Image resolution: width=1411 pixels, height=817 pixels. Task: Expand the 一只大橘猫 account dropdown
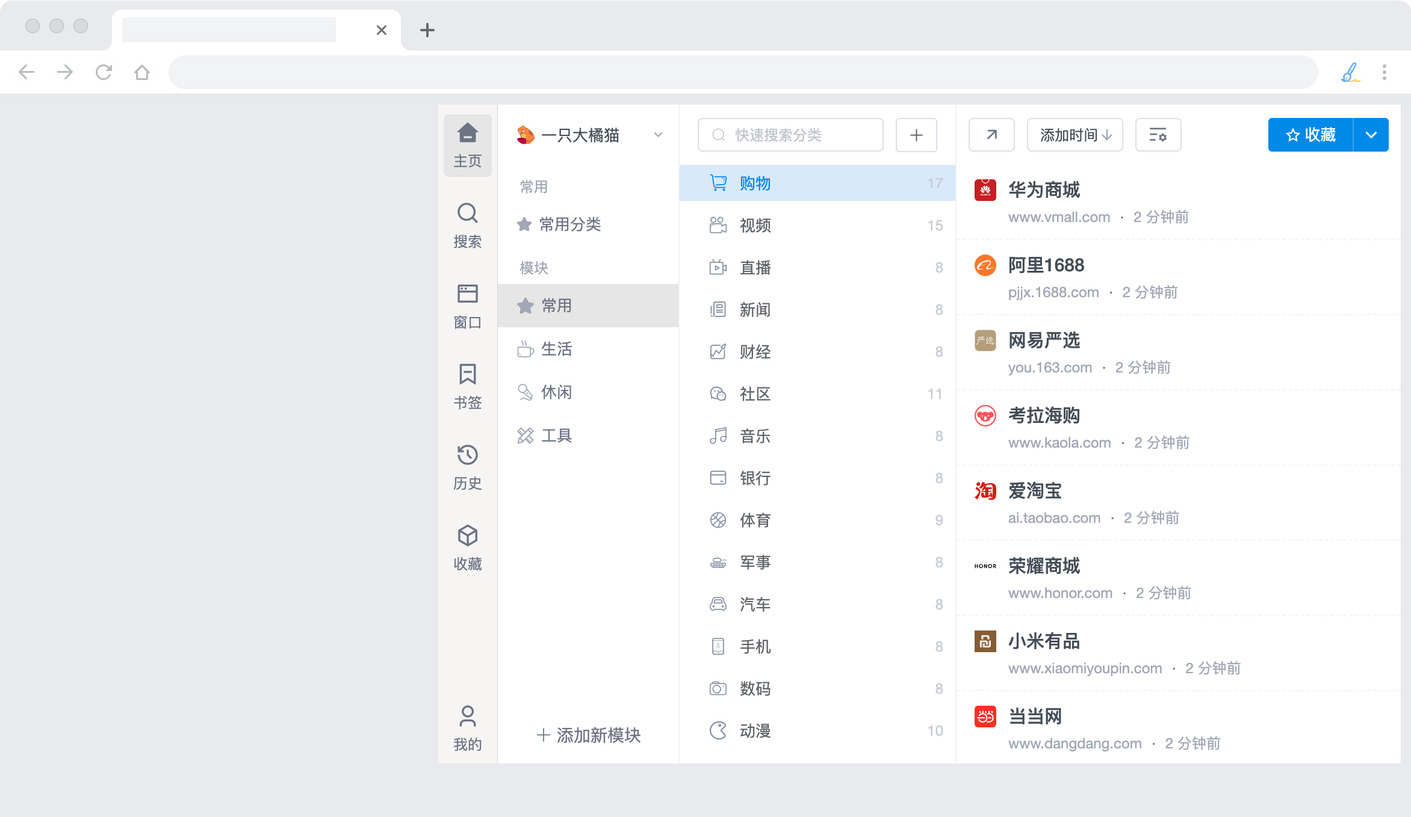pyautogui.click(x=658, y=135)
